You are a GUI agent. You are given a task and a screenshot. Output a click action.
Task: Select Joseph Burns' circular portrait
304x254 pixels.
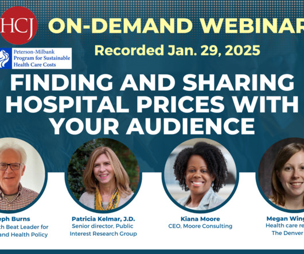point(21,174)
